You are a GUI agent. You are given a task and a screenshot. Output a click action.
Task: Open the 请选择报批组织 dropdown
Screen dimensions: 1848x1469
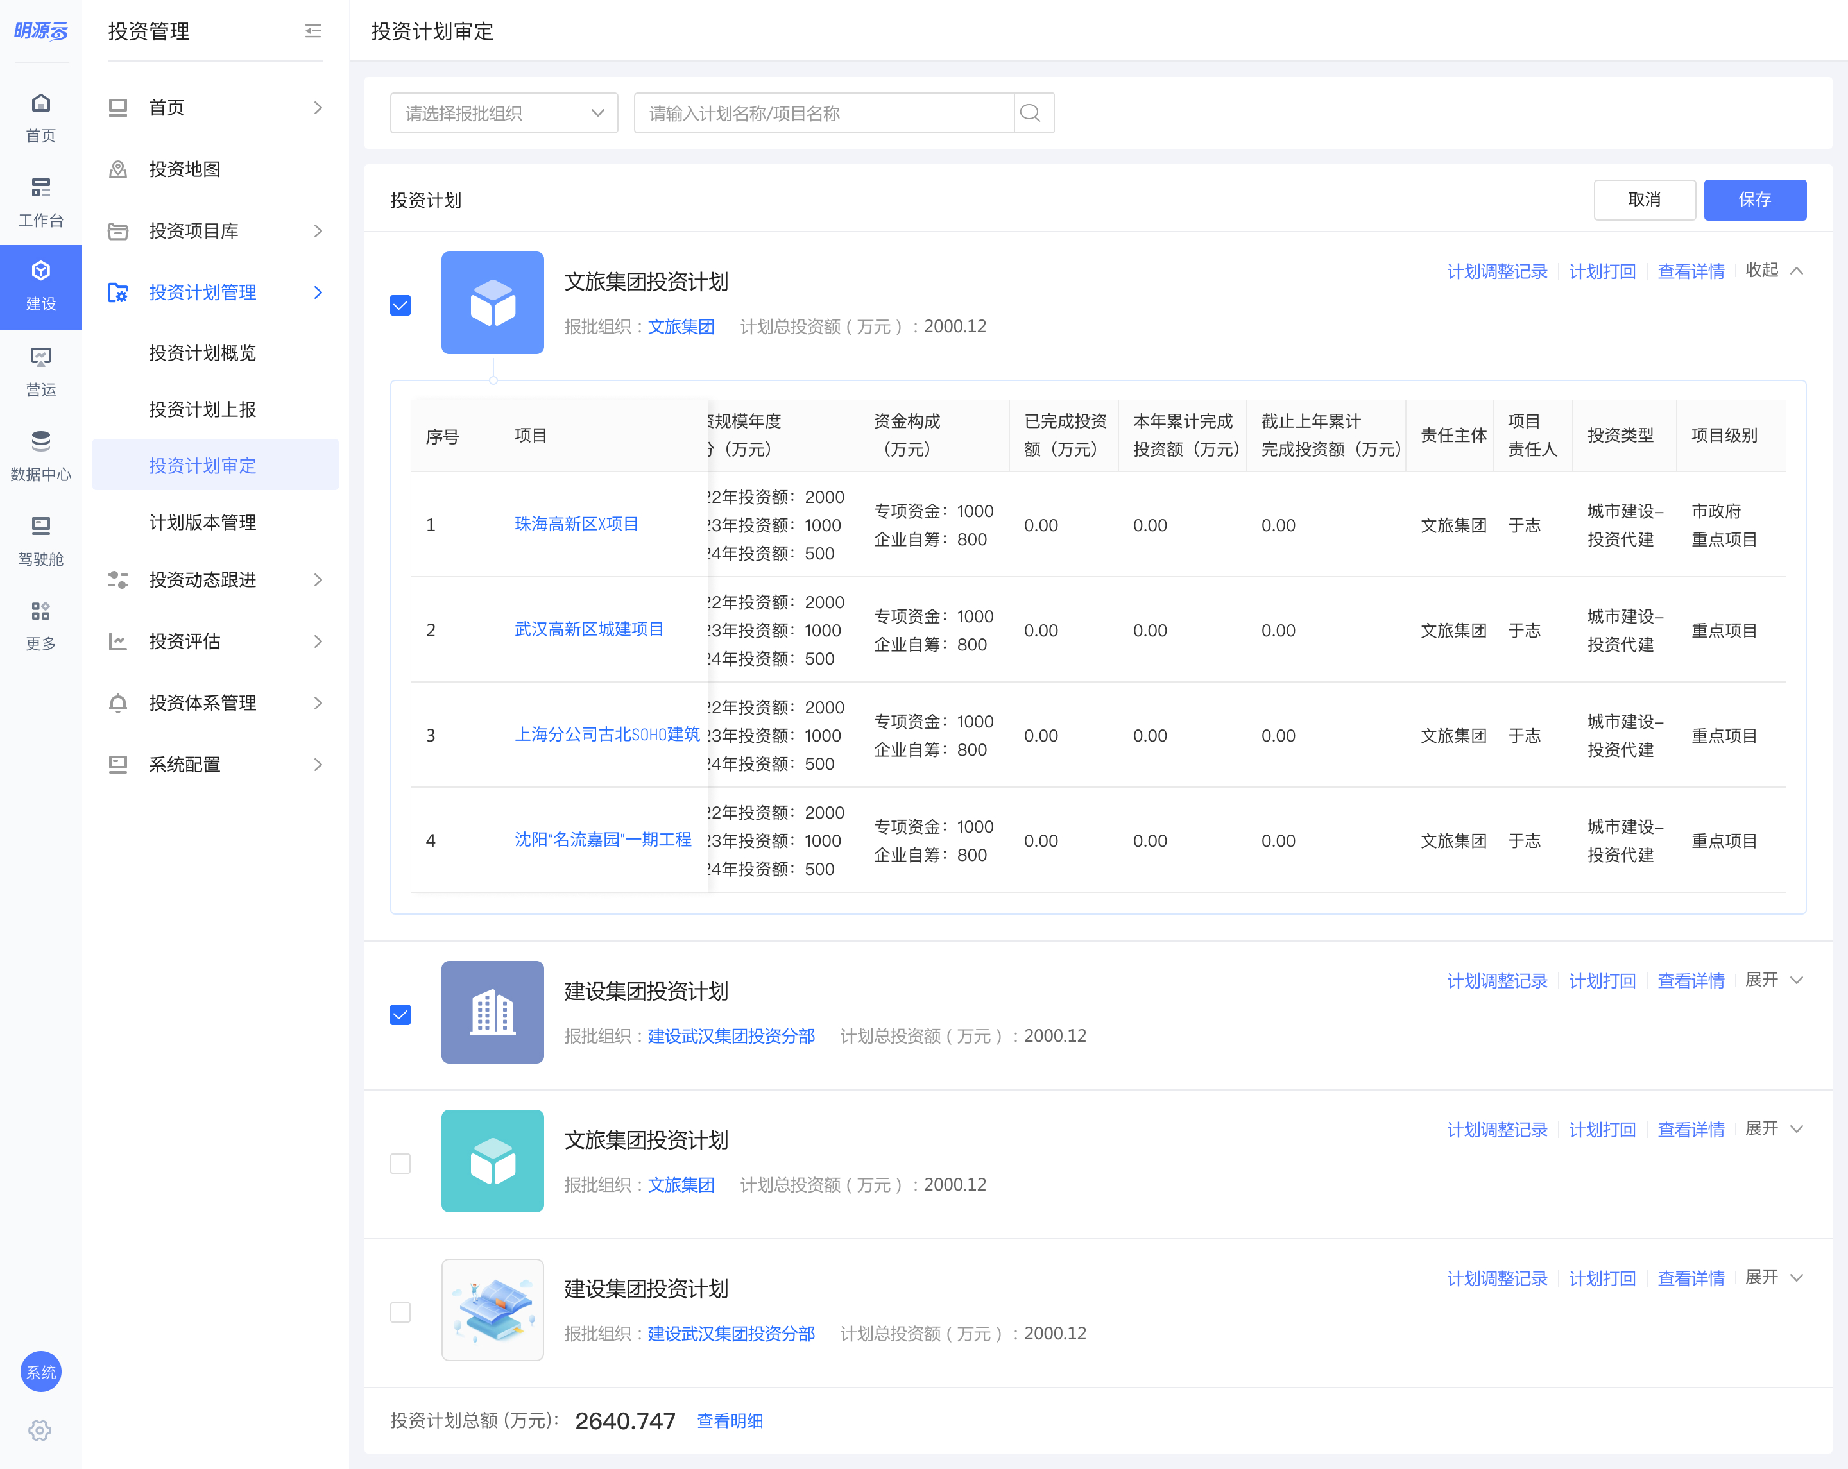pyautogui.click(x=503, y=113)
